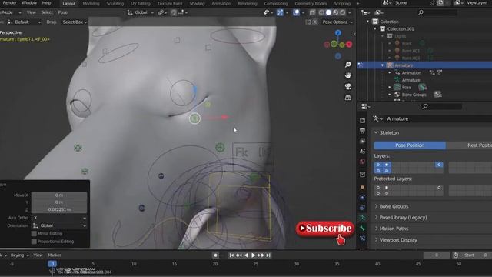The width and height of the screenshot is (492, 277).
Task: Open the Bone properties tab icon
Action: [362, 228]
